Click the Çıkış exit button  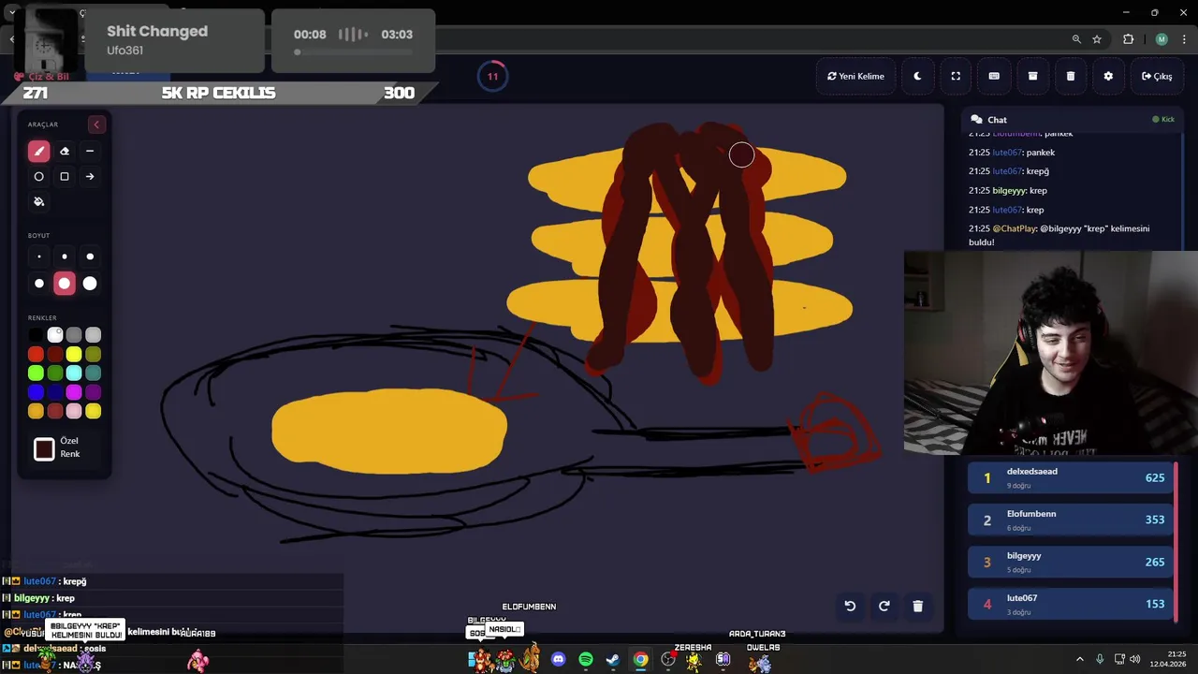1157,76
